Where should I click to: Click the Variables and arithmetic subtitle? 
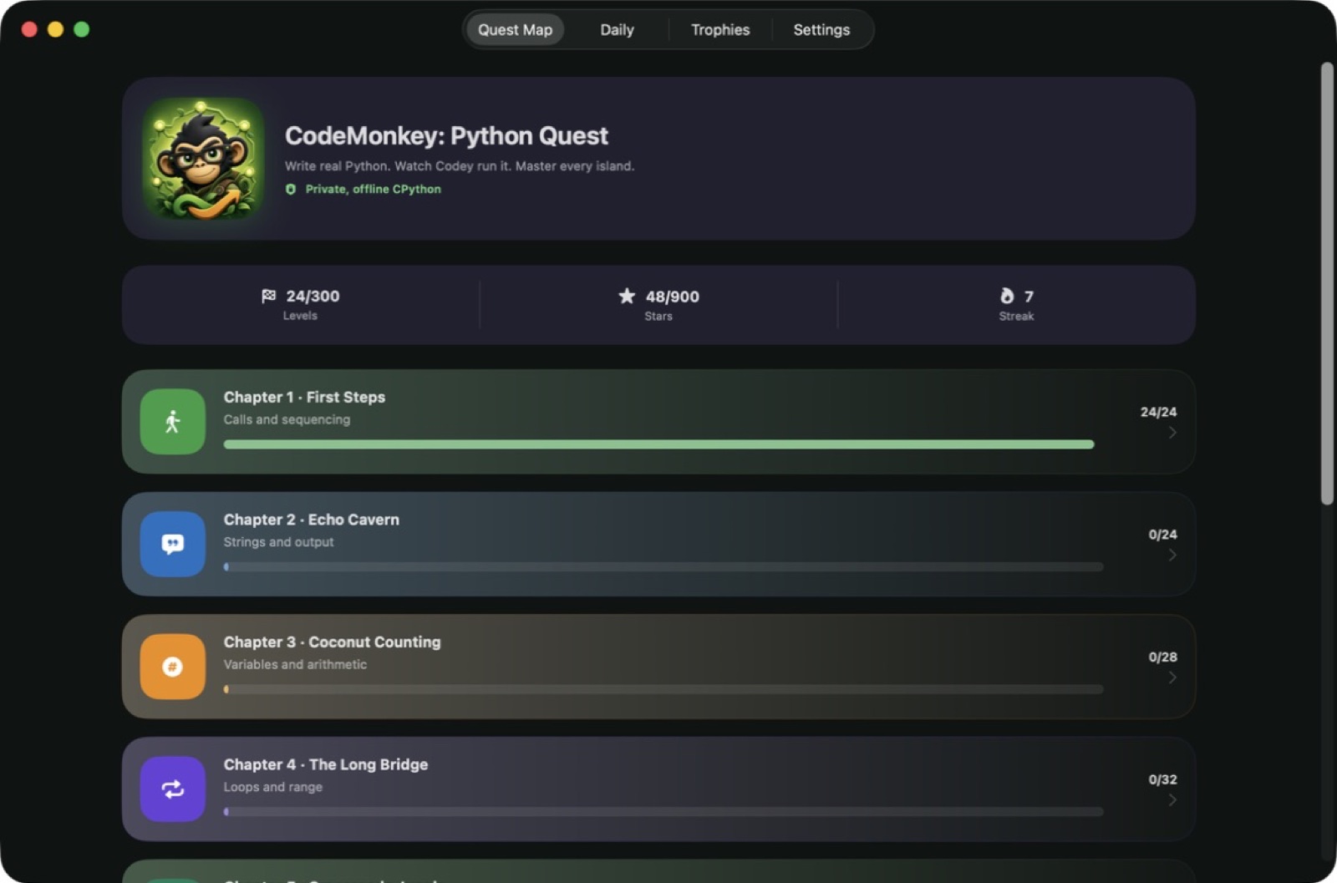[295, 665]
